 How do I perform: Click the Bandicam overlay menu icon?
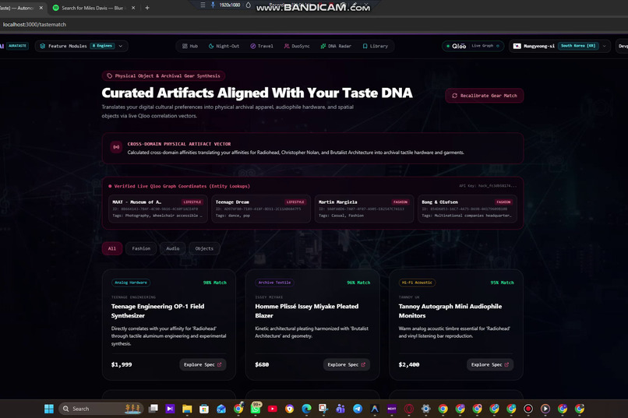[x=203, y=5]
